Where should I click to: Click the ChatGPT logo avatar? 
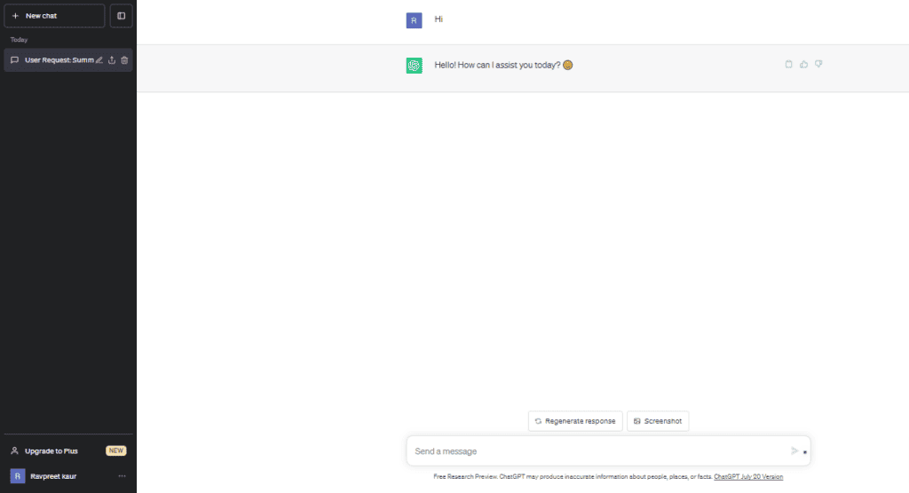pos(414,66)
